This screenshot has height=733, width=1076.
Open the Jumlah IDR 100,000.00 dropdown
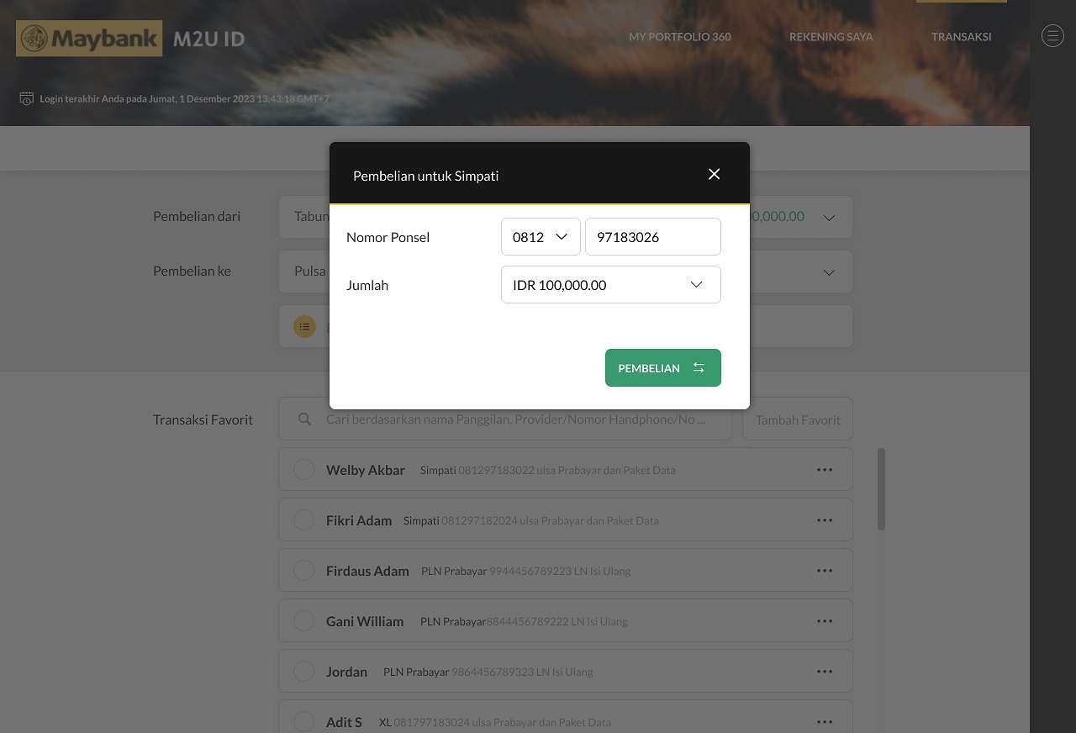[611, 285]
